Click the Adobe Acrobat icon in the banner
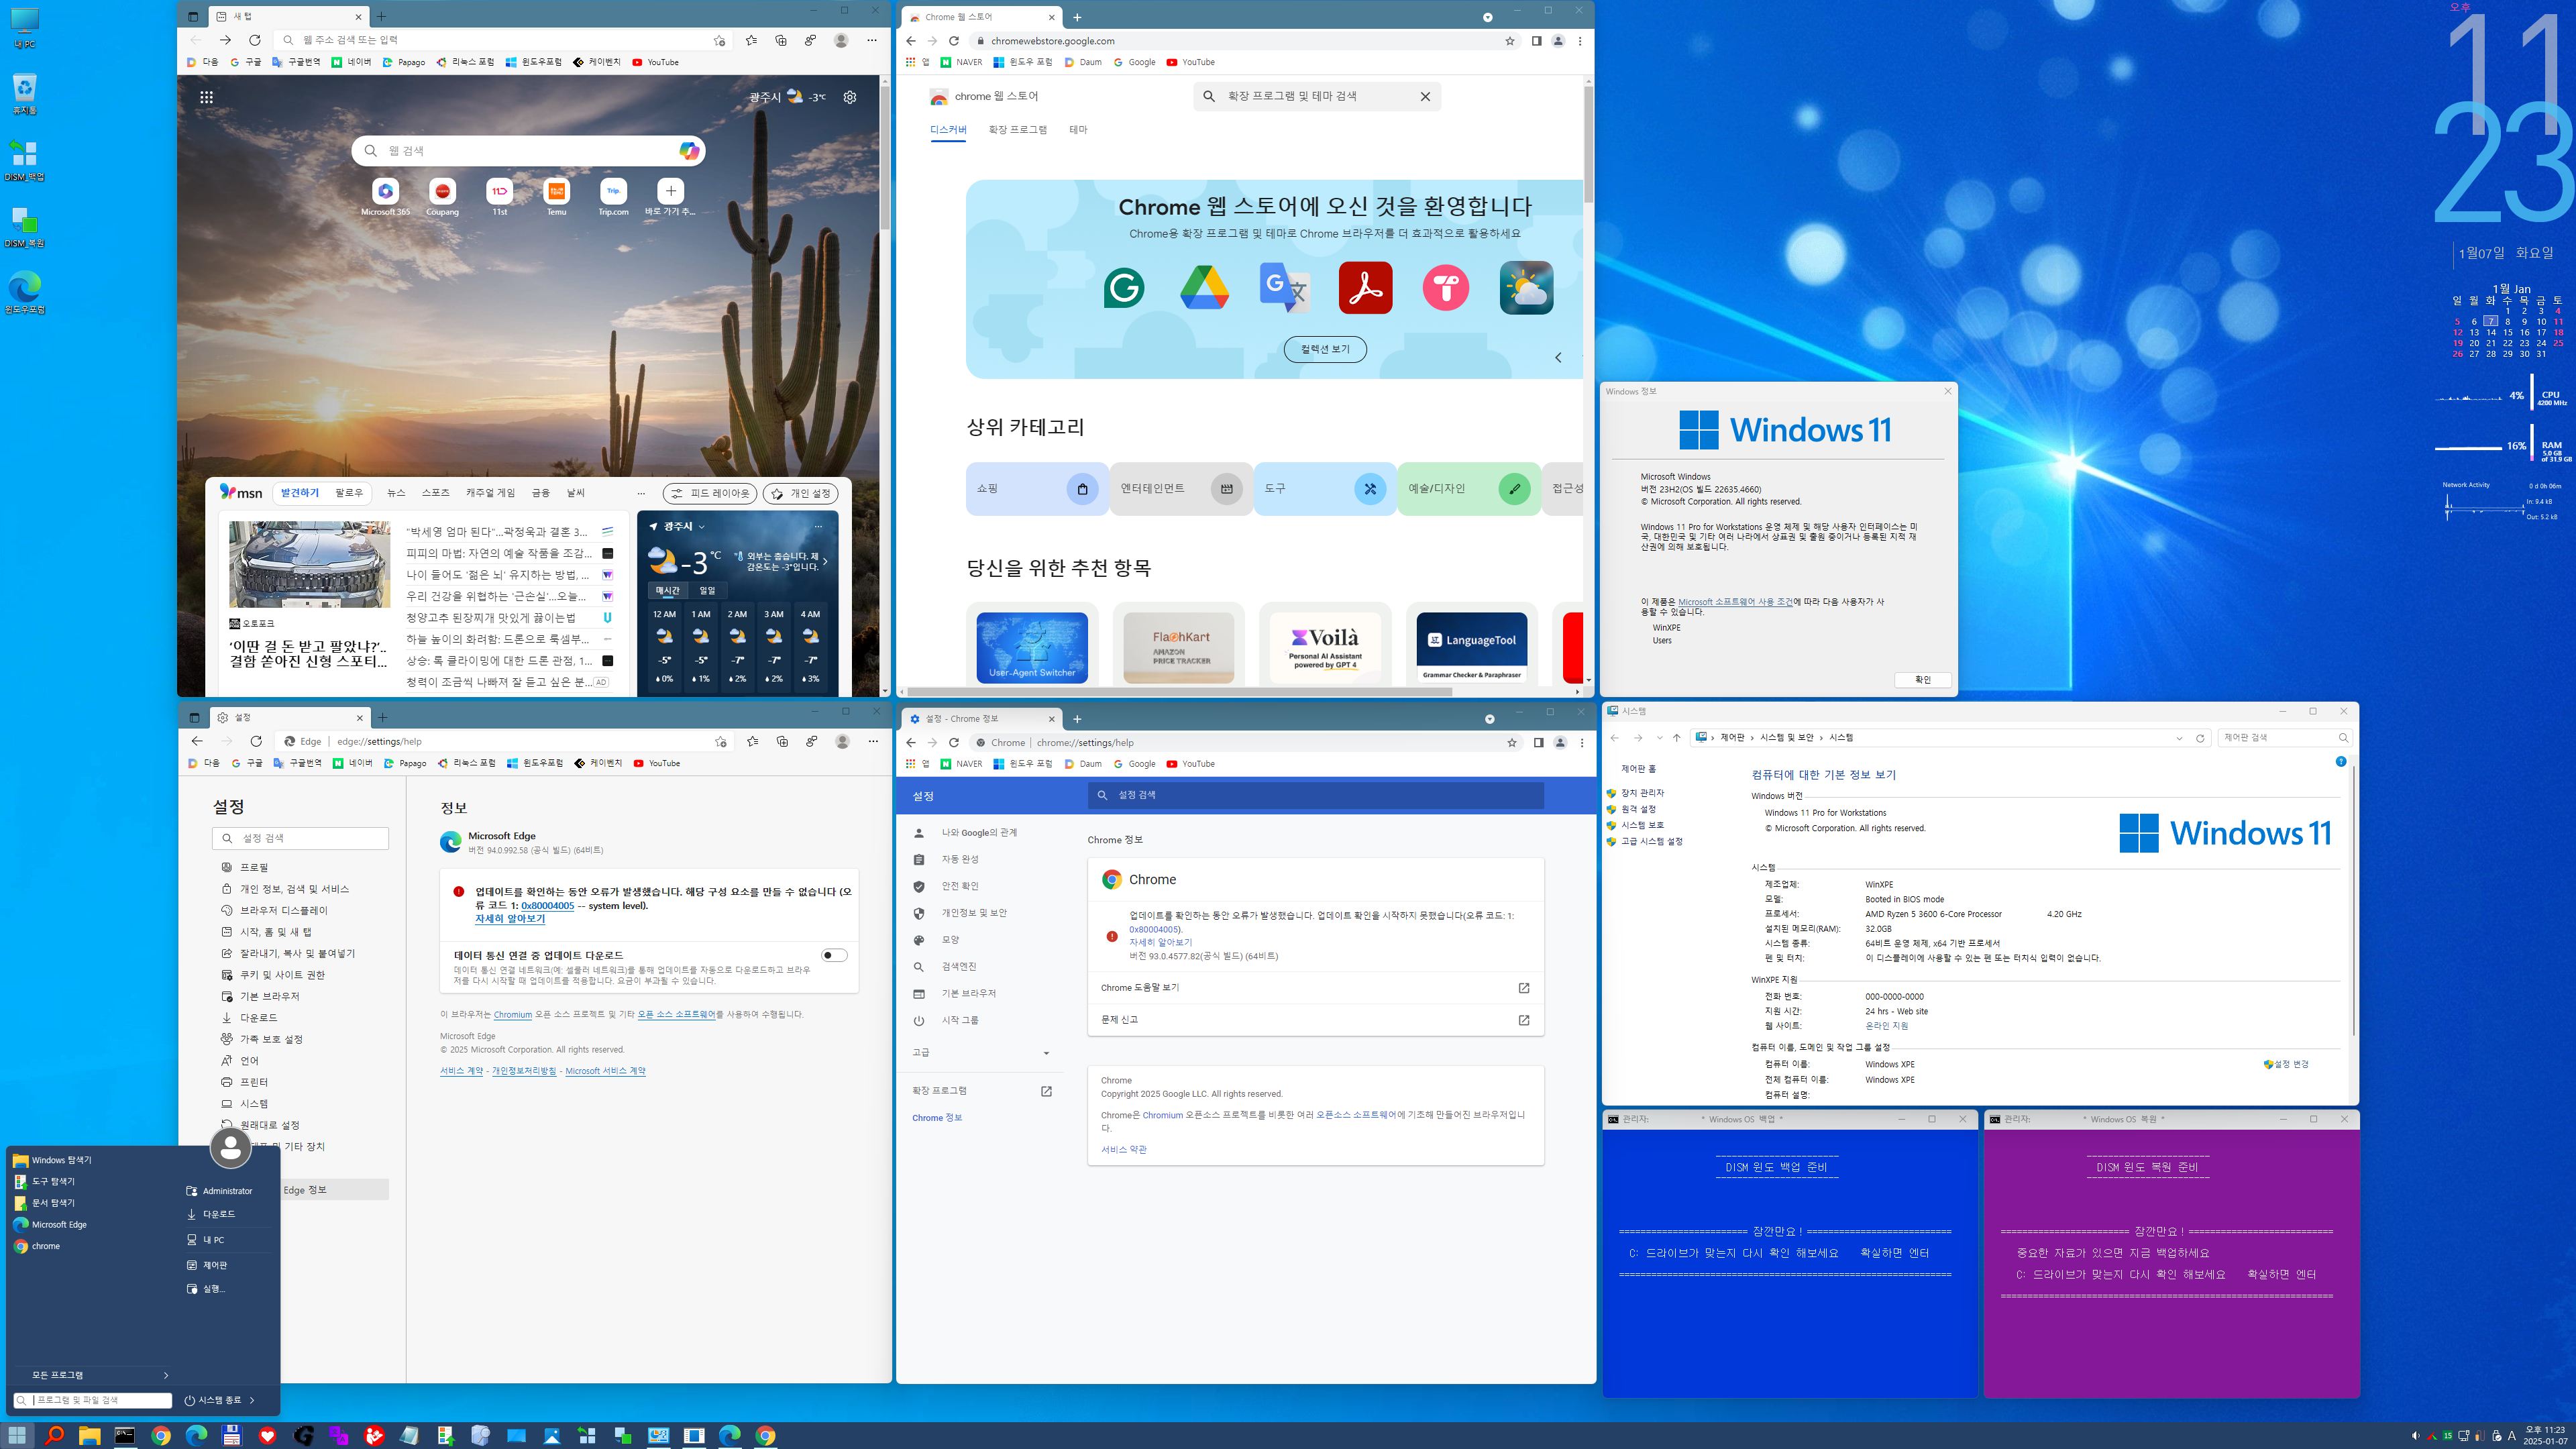 [x=1365, y=288]
